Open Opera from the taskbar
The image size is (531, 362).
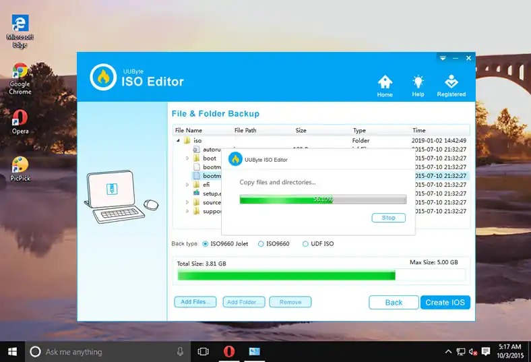tap(229, 352)
